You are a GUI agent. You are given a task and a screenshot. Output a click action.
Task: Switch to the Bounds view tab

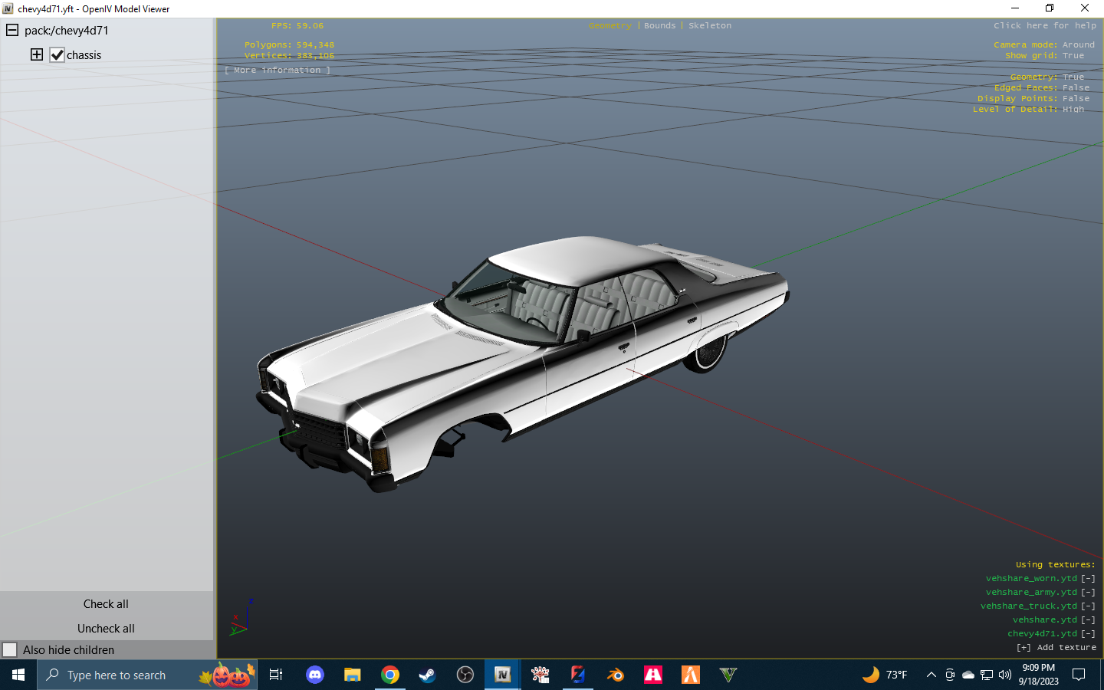point(659,26)
